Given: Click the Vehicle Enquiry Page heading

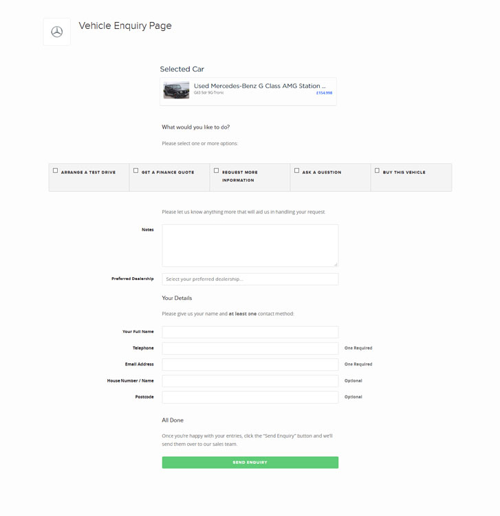Looking at the screenshot, I should click(125, 25).
